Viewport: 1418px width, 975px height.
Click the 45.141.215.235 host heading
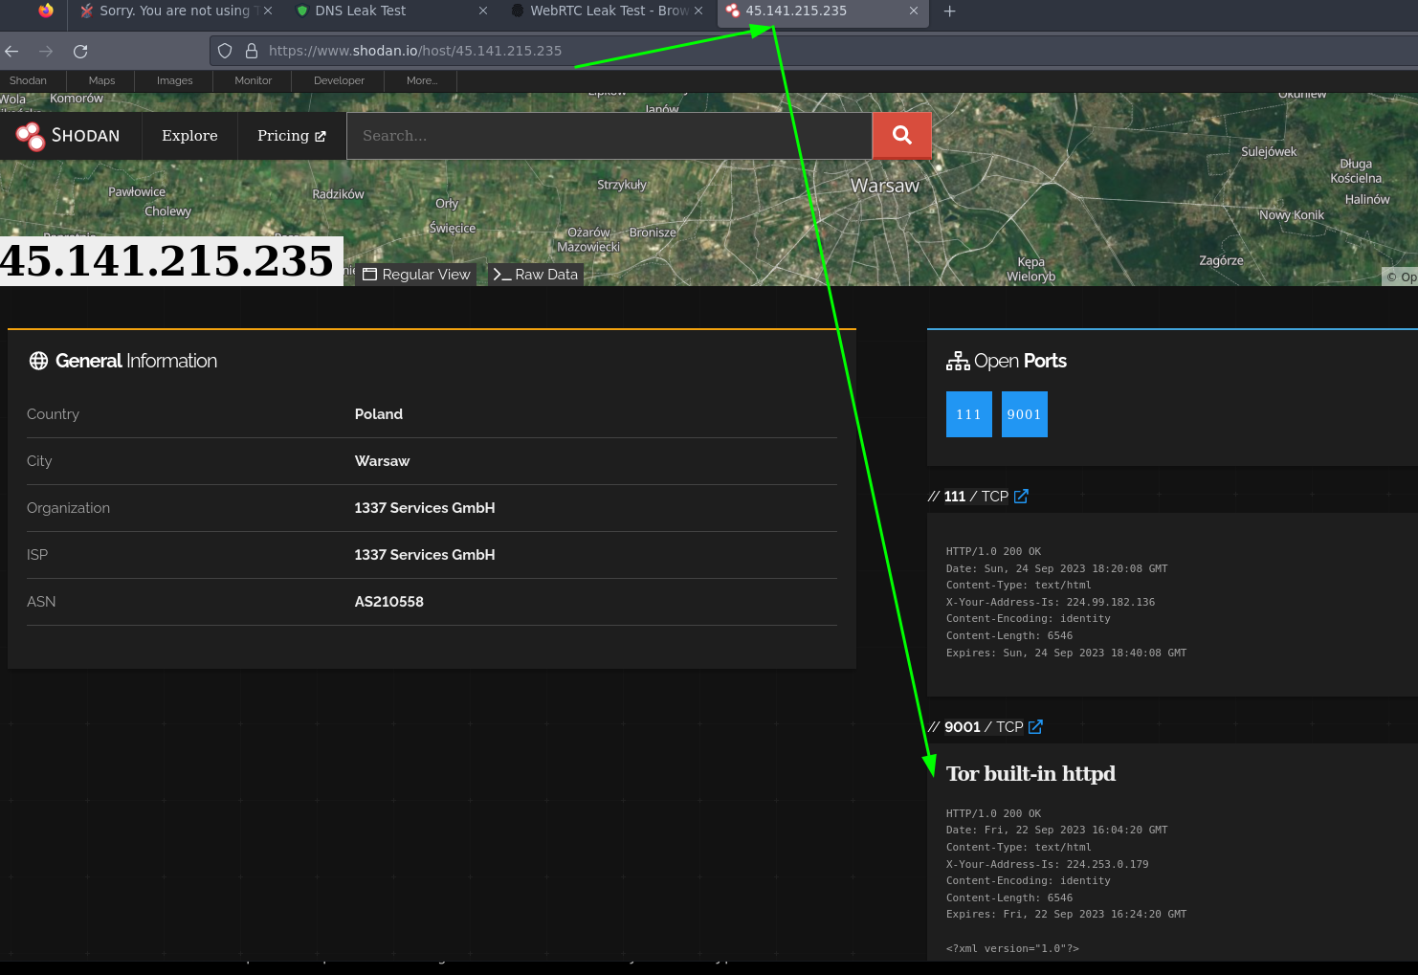167,261
